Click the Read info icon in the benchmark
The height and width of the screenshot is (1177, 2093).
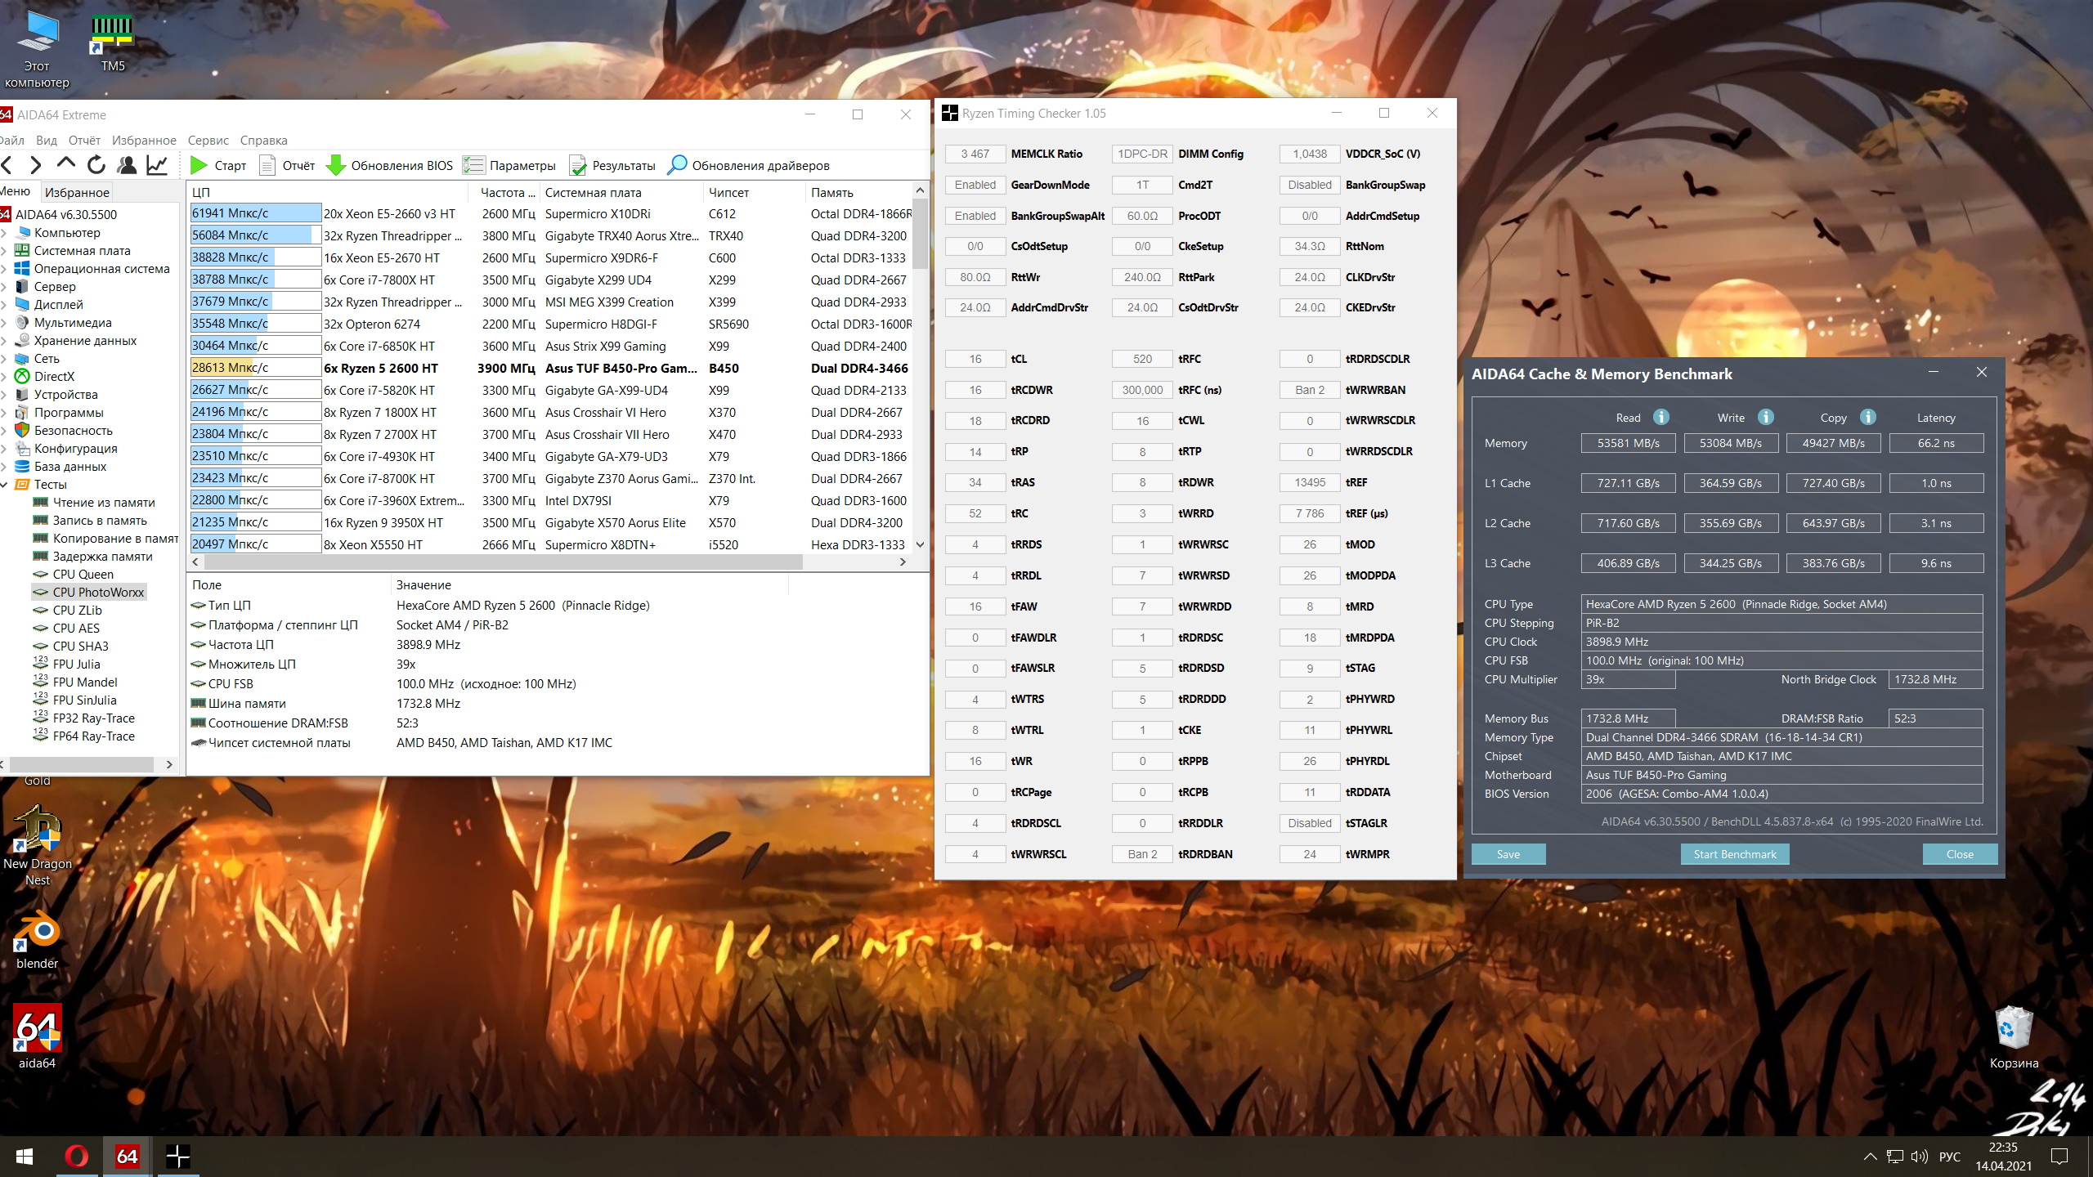coord(1661,417)
